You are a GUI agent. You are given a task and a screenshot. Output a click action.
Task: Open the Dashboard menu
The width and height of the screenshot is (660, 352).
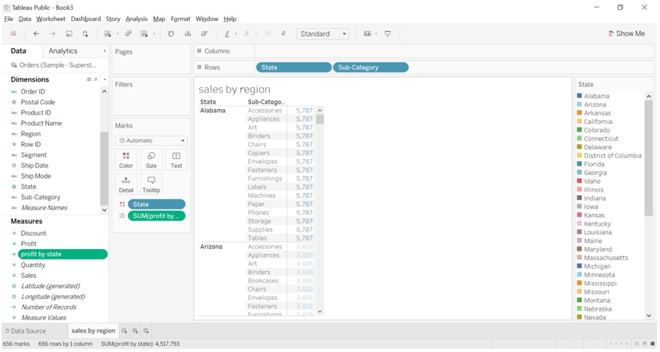[x=86, y=19]
